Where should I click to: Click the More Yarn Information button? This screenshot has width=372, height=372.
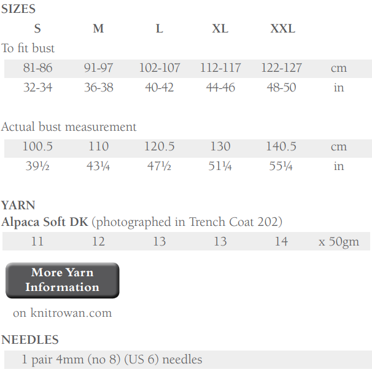point(62,280)
